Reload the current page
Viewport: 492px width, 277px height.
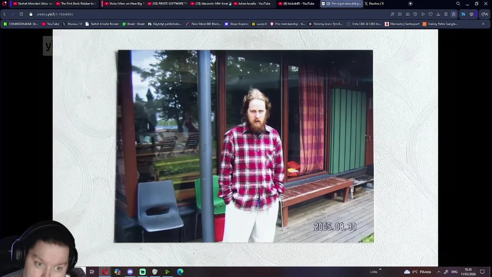point(21,14)
